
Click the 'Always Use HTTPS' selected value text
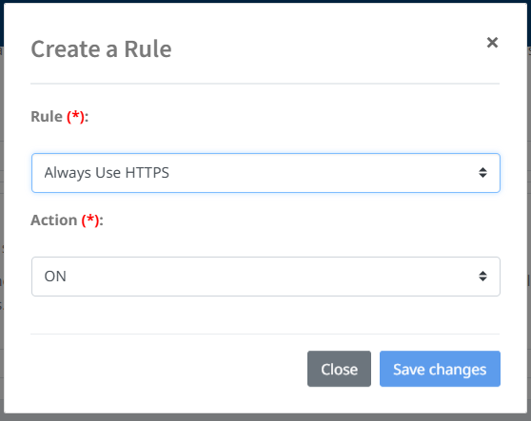[x=107, y=173]
